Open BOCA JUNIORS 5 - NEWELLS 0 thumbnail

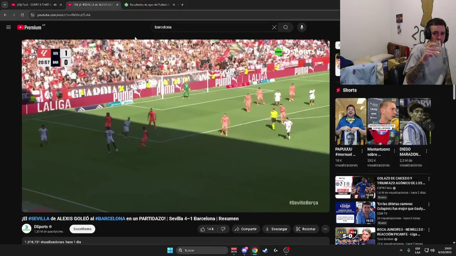(355, 236)
